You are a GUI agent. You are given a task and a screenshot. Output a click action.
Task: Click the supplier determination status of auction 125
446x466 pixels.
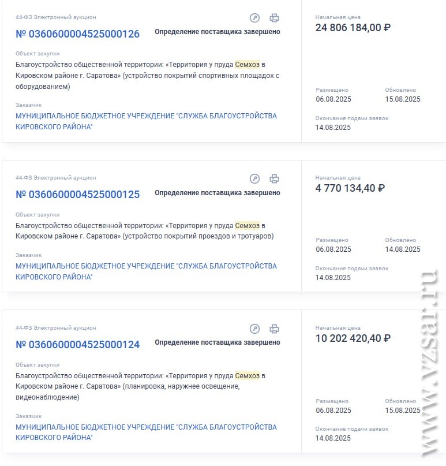[218, 193]
